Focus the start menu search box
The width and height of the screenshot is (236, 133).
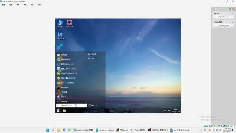click(72, 106)
